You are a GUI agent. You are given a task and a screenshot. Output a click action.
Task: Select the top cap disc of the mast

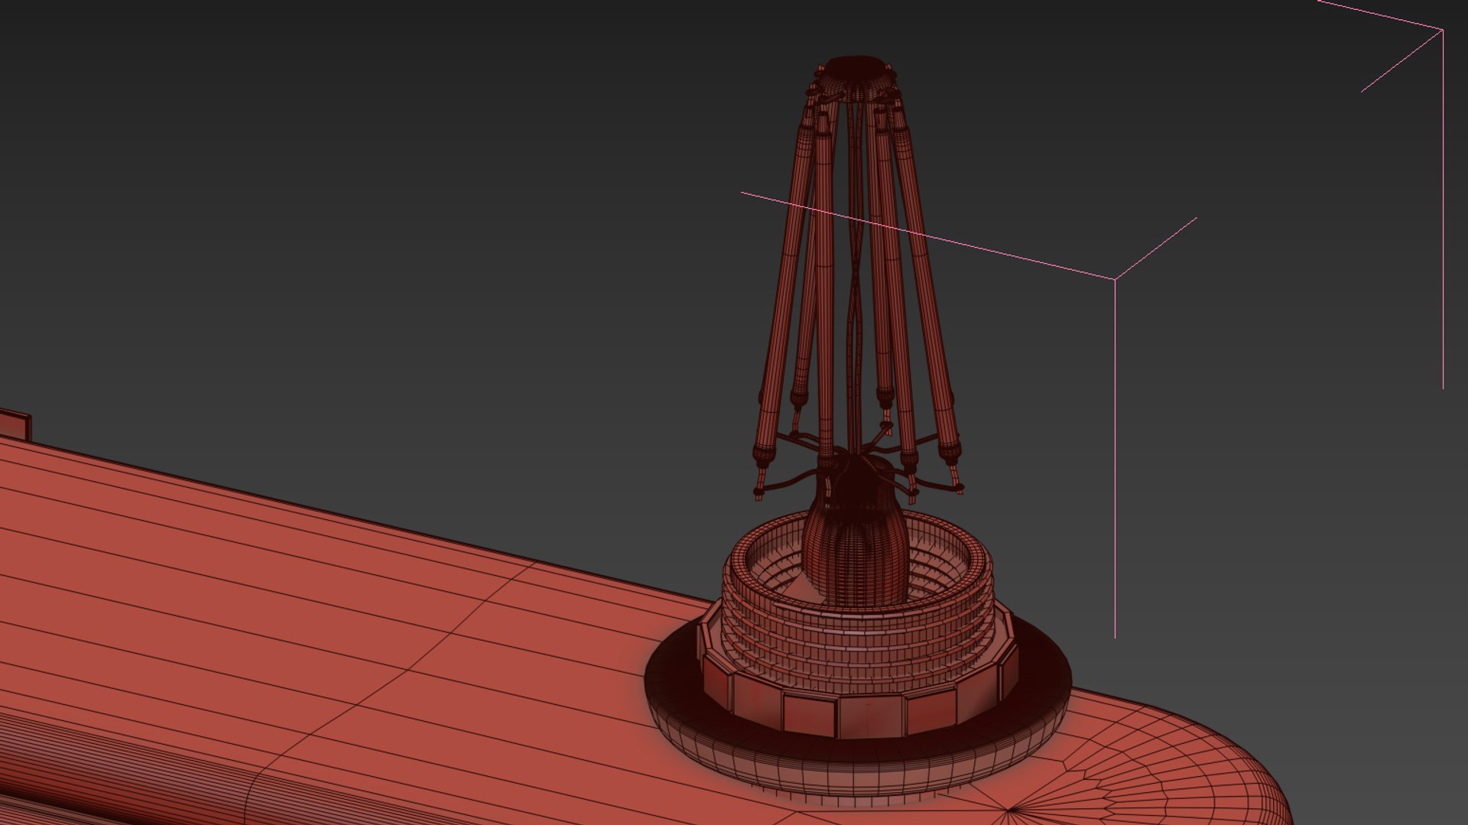(x=856, y=68)
